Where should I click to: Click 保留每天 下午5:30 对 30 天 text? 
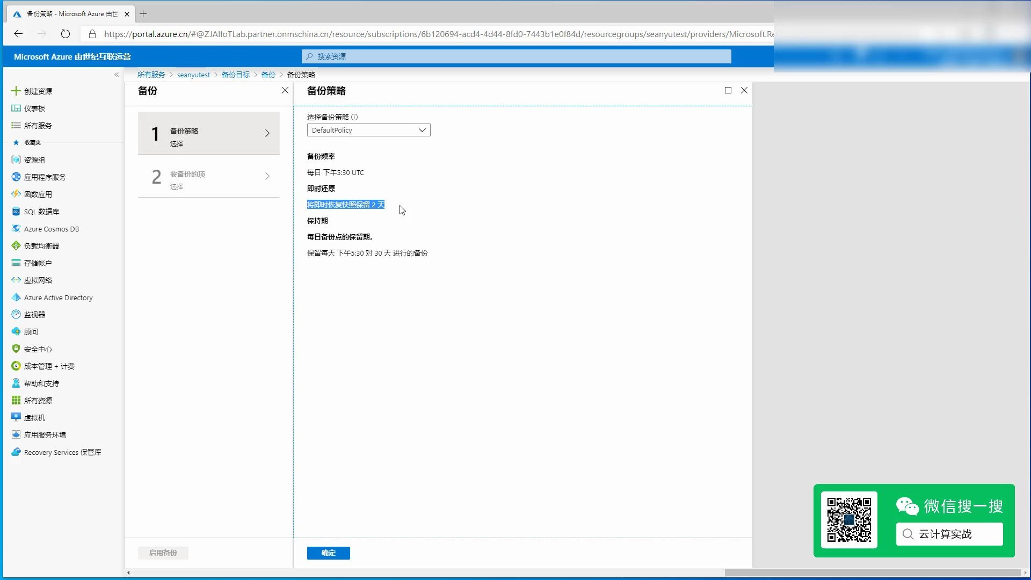tap(367, 253)
